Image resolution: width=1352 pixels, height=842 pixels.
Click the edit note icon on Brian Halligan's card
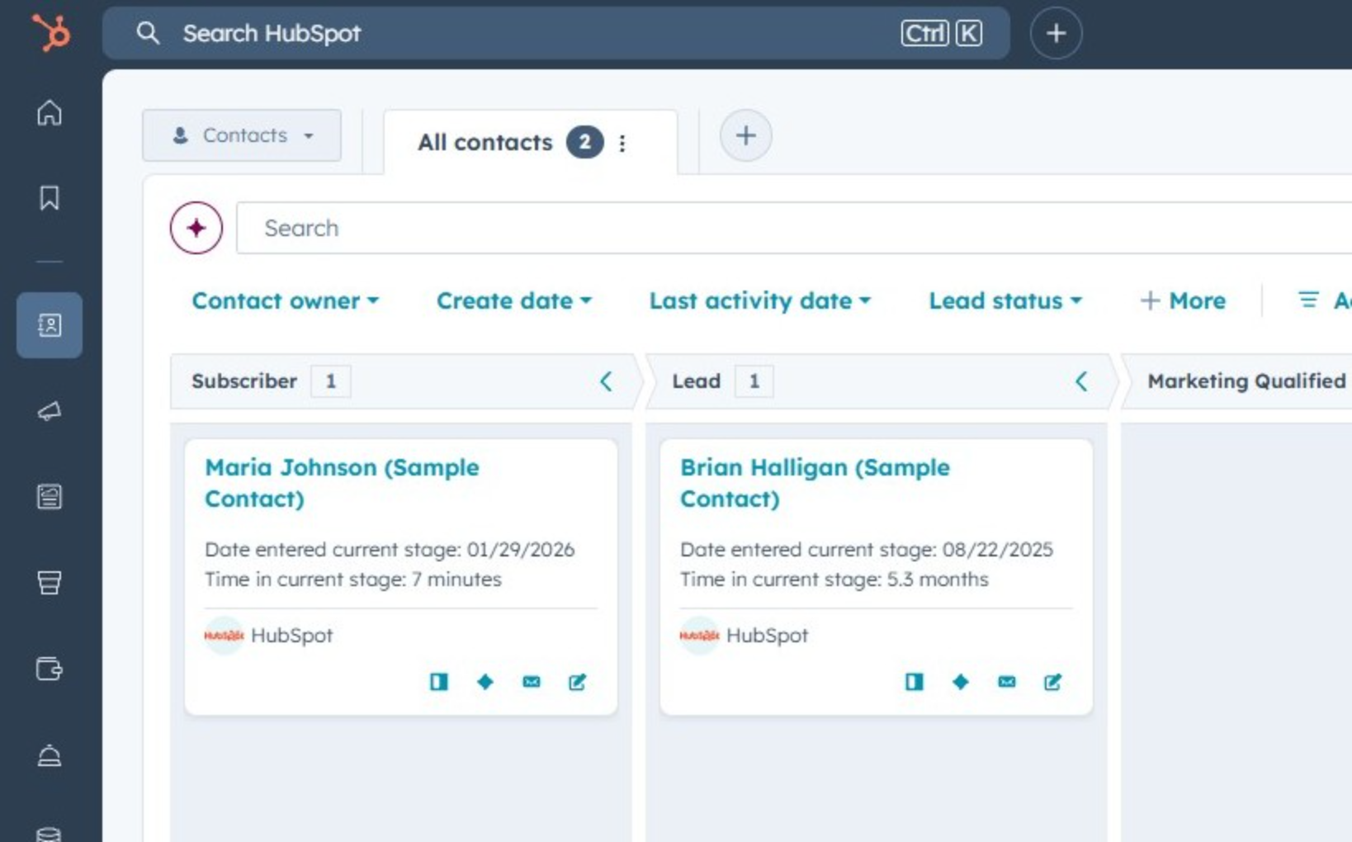1051,682
